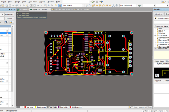Select Differential Pair Routing tool

pos(90,5)
